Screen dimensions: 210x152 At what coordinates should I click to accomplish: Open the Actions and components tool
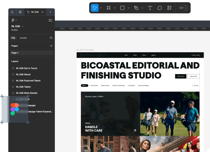point(169,8)
